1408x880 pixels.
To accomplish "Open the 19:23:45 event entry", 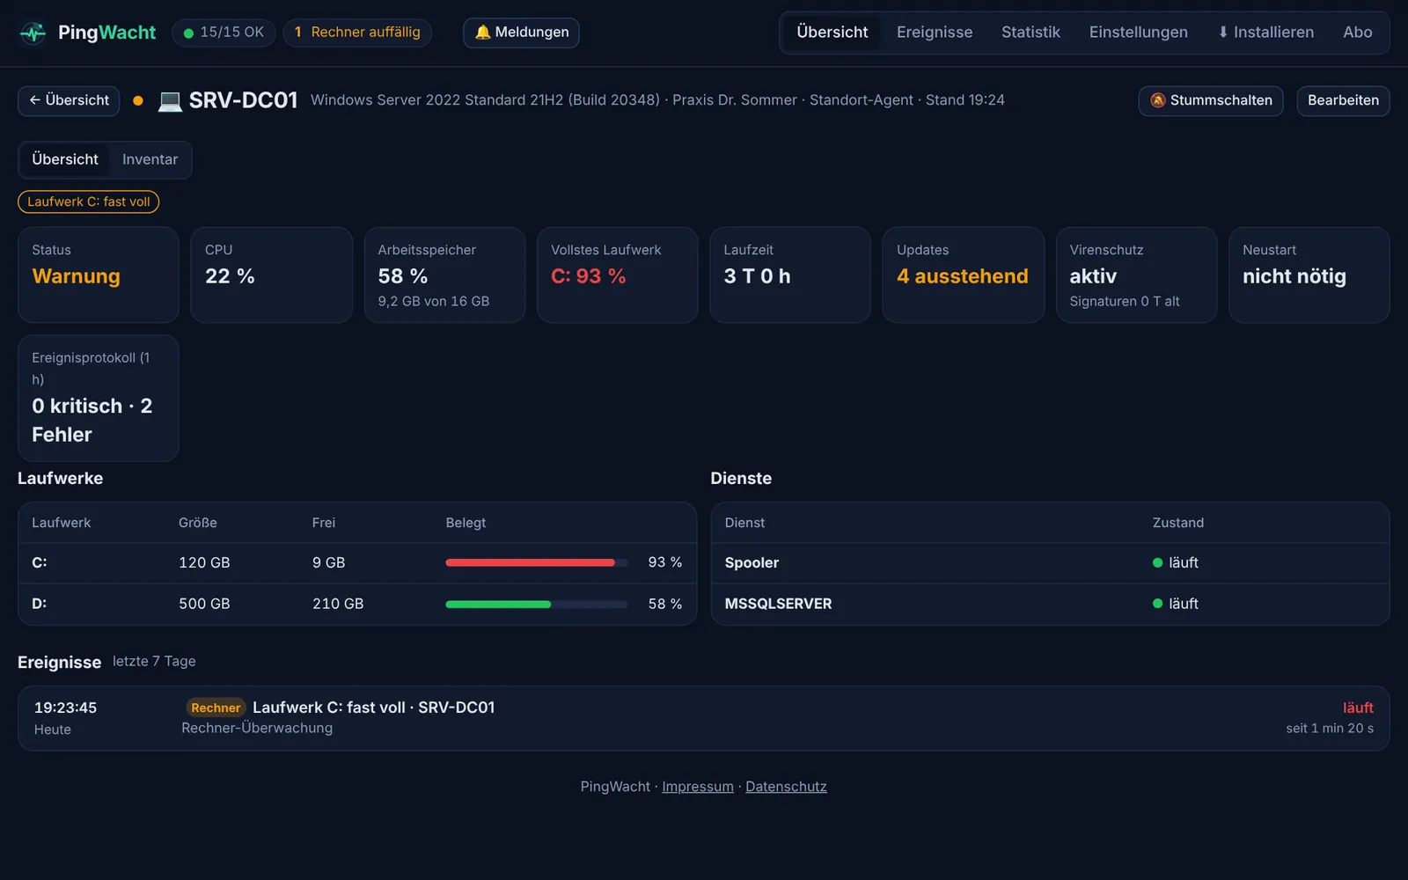I will coord(704,718).
